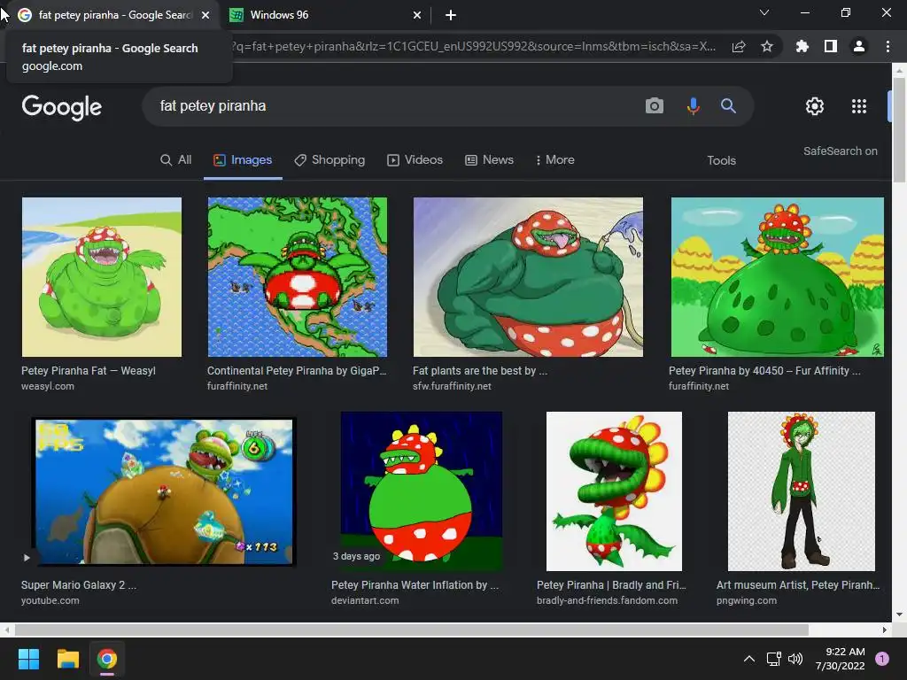Screen dimensions: 907x680
Task: Switch to the Windows 96 browser tab
Action: (326, 15)
